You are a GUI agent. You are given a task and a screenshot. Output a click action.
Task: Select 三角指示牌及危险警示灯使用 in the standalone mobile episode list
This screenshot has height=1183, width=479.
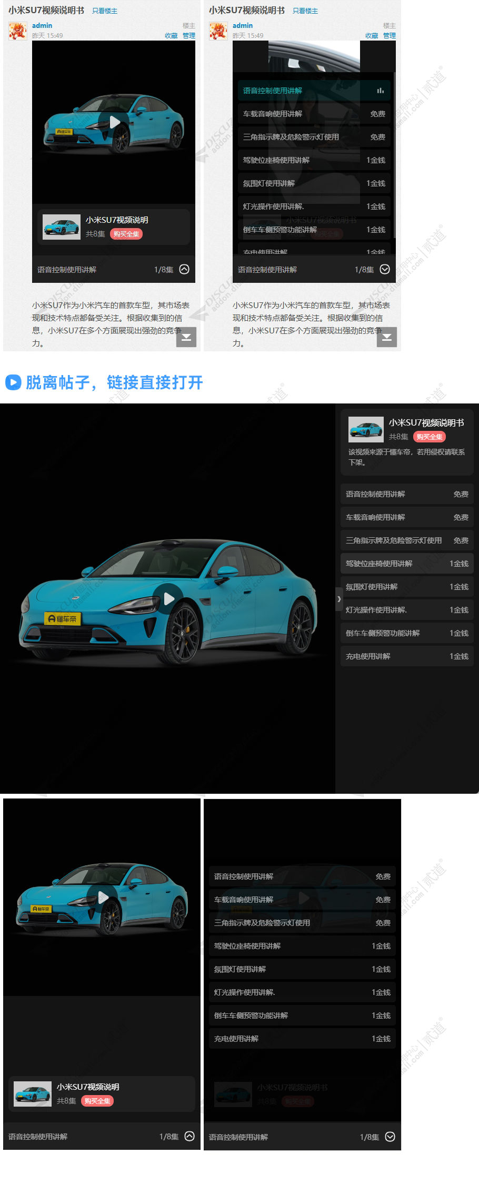pyautogui.click(x=302, y=923)
